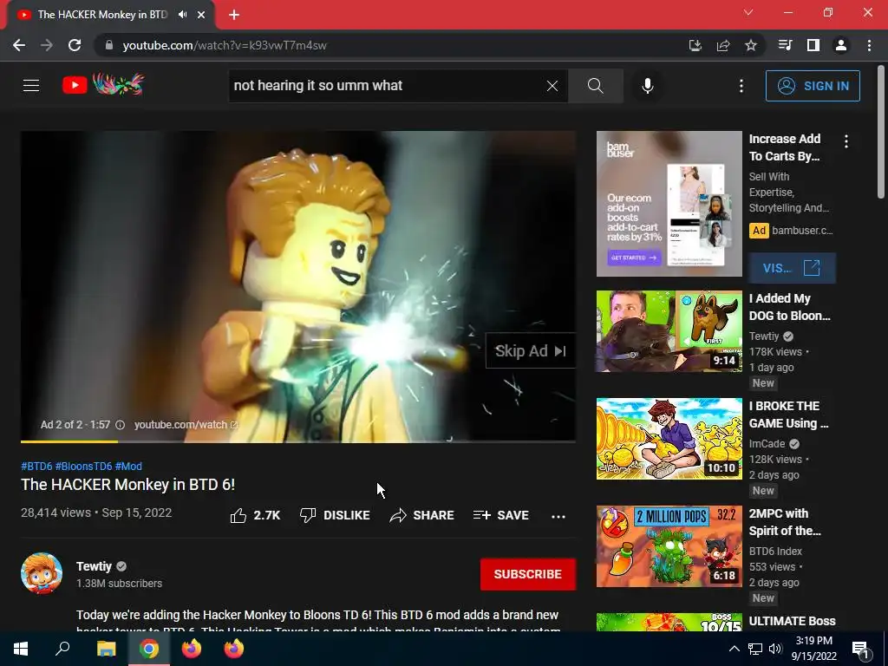Open more actions ellipsis under video
This screenshot has width=888, height=666.
pos(558,516)
